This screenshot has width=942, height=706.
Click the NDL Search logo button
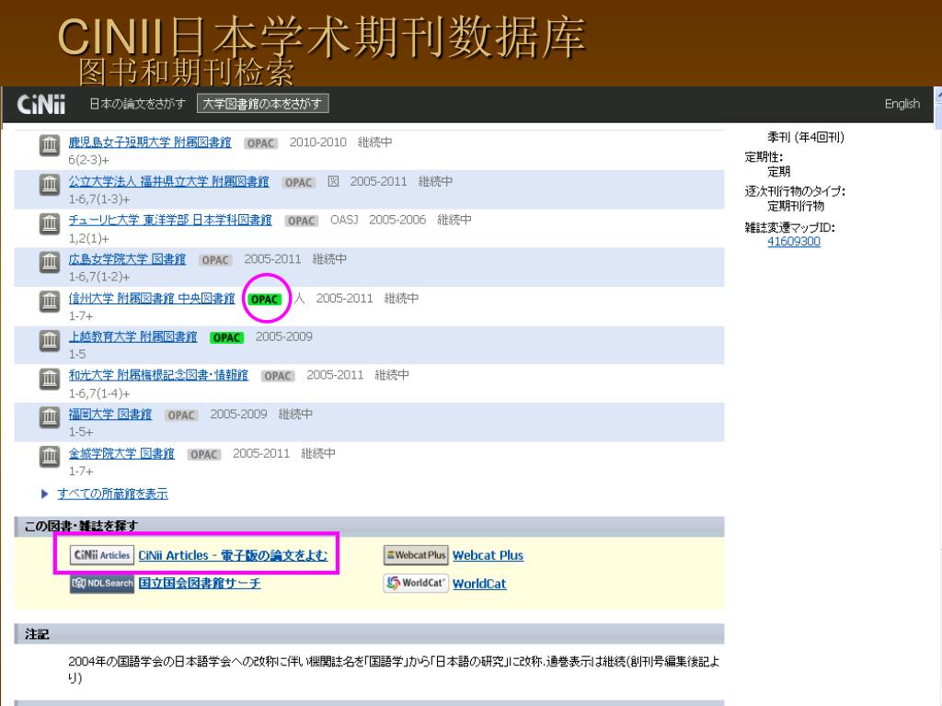[101, 583]
